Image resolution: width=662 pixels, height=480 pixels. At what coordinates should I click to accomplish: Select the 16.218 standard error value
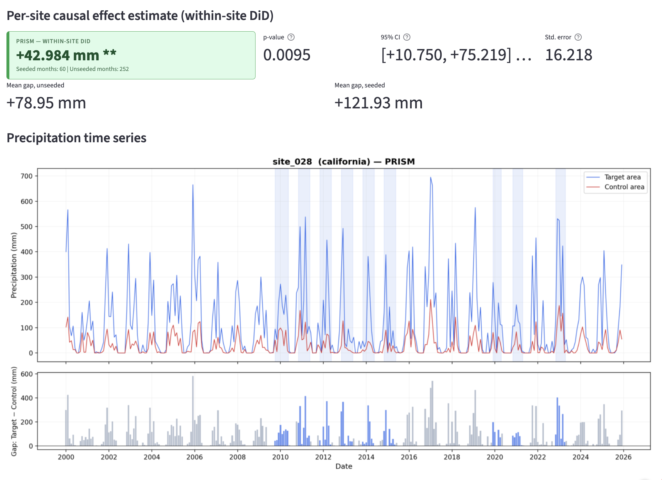click(x=569, y=55)
